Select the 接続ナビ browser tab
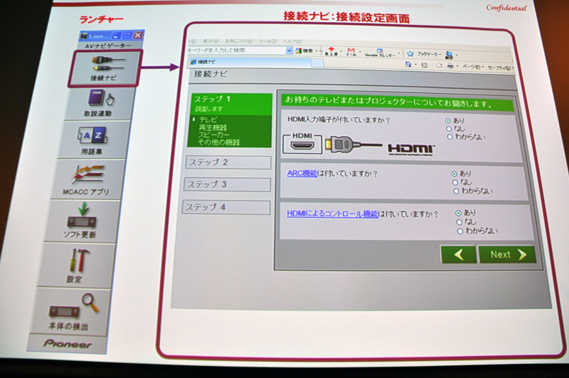This screenshot has width=569, height=378. [x=250, y=62]
